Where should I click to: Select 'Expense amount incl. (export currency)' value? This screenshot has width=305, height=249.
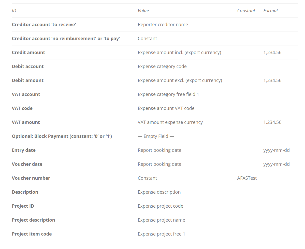pyautogui.click(x=179, y=53)
